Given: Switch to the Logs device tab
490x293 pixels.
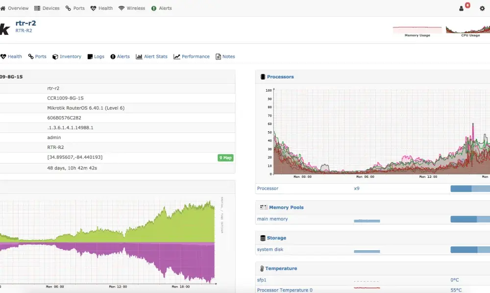Looking at the screenshot, I should click(x=99, y=56).
